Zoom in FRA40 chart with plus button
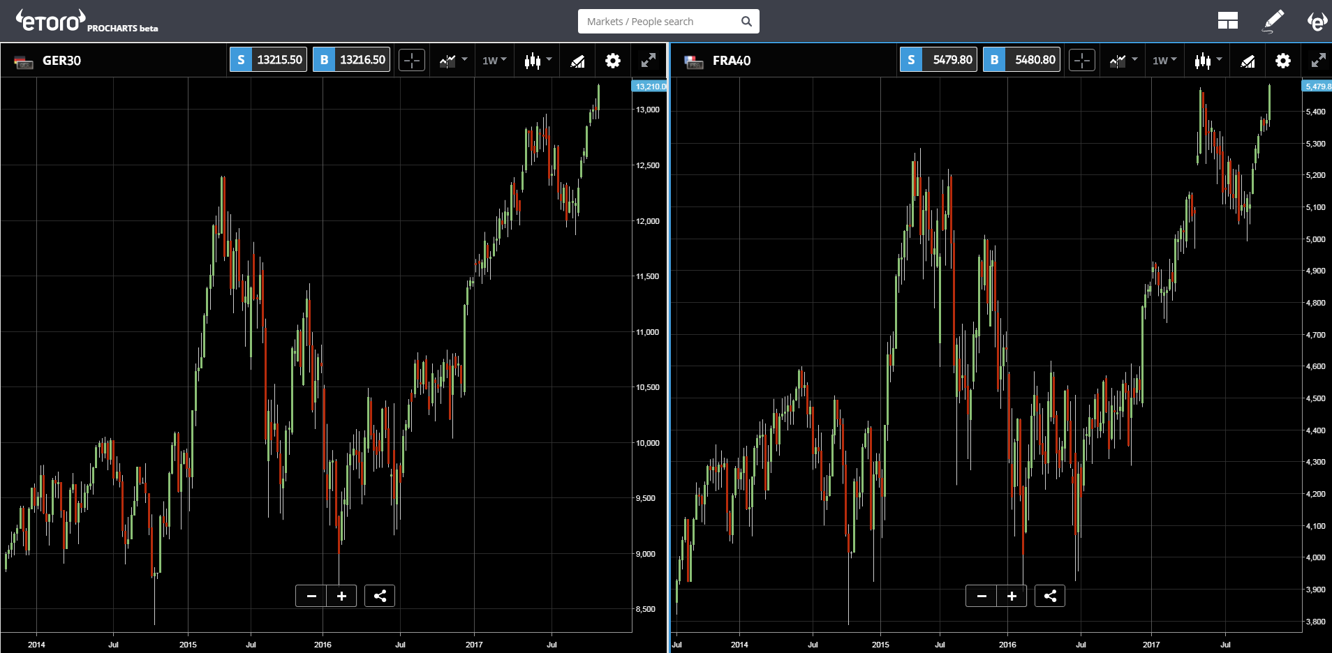 click(x=1012, y=596)
